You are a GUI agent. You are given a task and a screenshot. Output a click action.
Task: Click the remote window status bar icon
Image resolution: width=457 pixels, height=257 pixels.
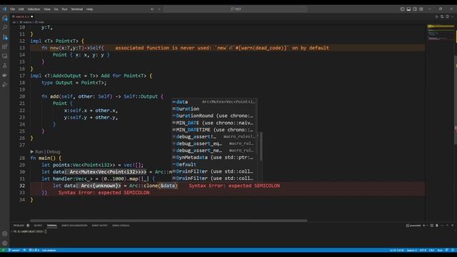pos(3,250)
